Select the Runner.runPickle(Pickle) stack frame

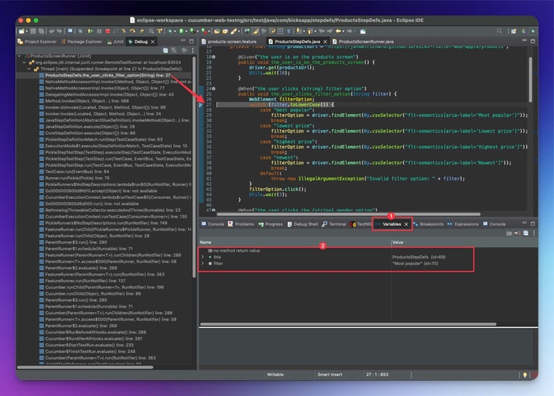(75, 178)
